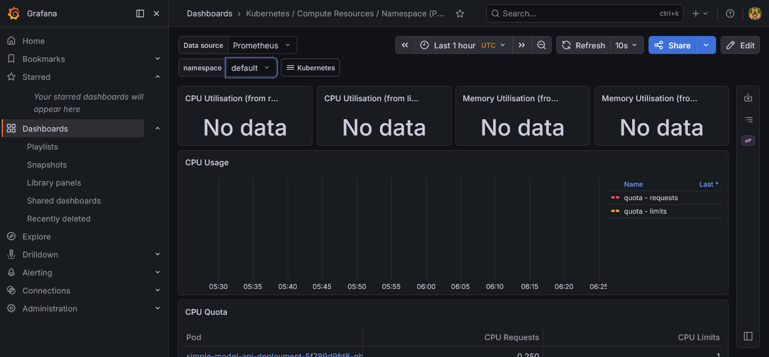The width and height of the screenshot is (769, 357).
Task: Shift time range forward
Action: pos(522,45)
